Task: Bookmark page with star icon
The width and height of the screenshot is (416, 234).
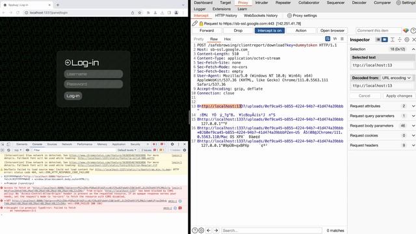Action: (140, 12)
